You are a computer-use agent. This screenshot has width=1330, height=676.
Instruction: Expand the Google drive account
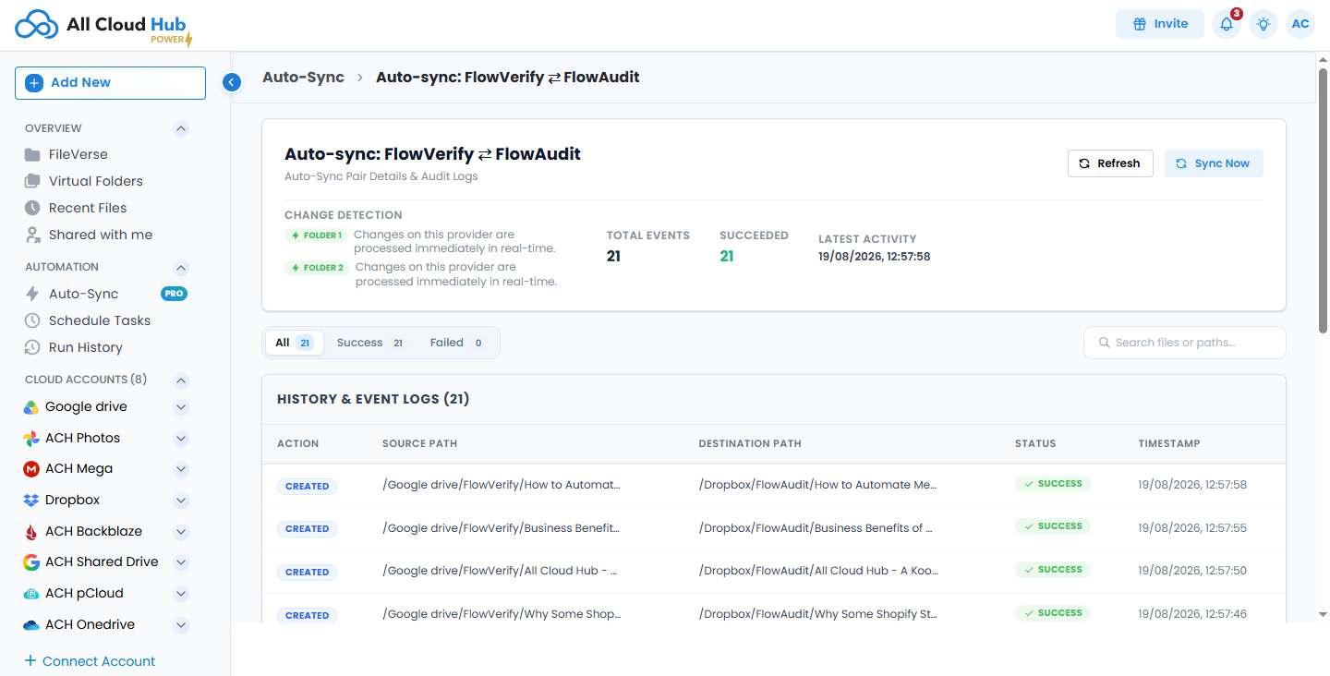click(x=181, y=407)
